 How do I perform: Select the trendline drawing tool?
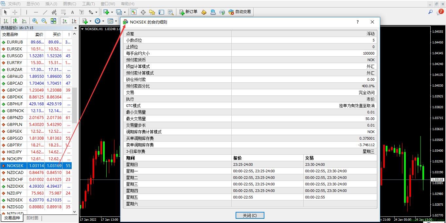pyautogui.click(x=45, y=12)
